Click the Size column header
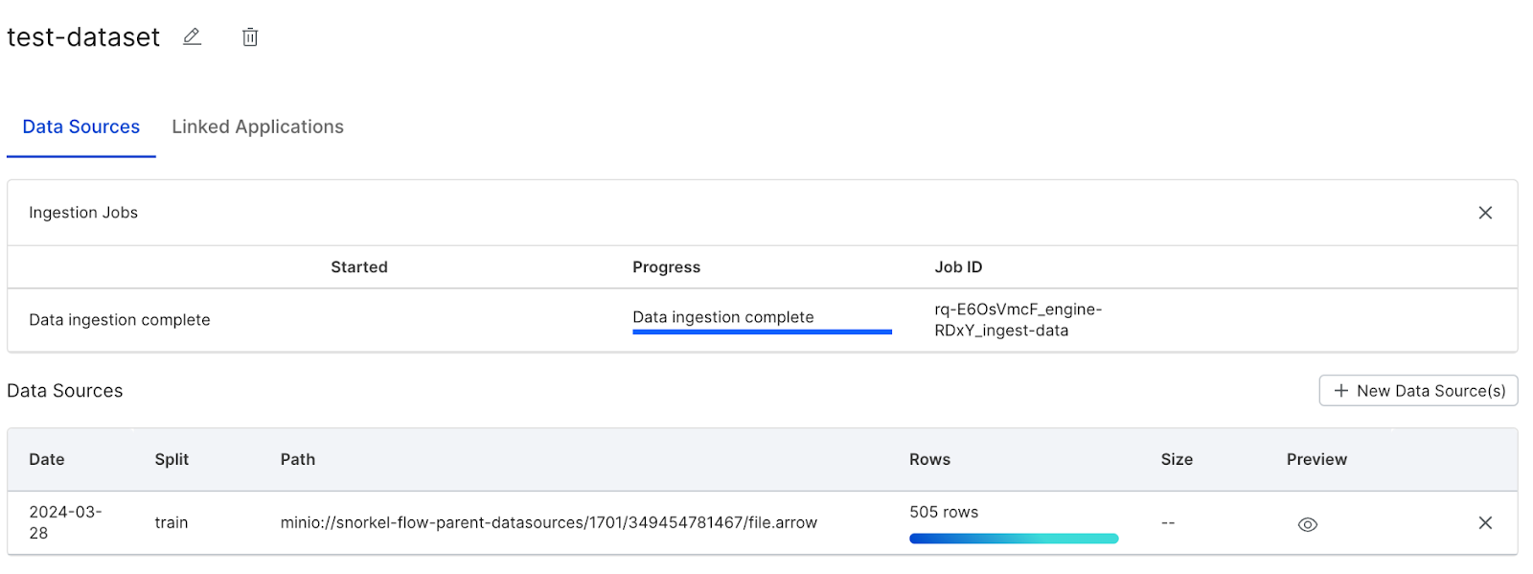Viewport: 1533px width, 574px height. pyautogui.click(x=1177, y=459)
